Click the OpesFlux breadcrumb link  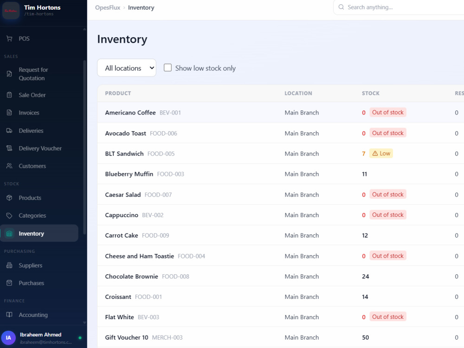(108, 7)
